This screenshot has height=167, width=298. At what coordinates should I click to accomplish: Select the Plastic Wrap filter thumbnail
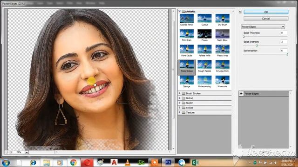pos(223,49)
